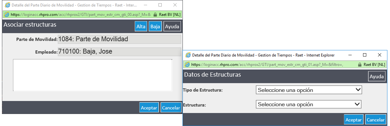Click Aceptar in Datos de Estructuras window
This screenshot has height=126, width=390.
click(x=354, y=120)
